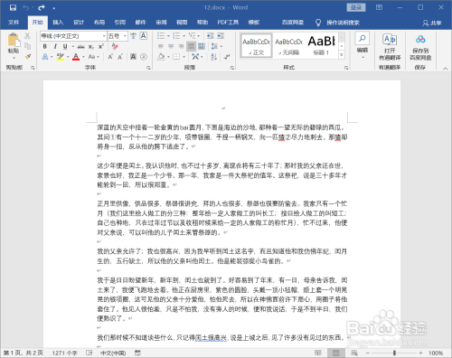
Task: Click the 保存到百度网盘 cloud icon
Action: [x=420, y=39]
